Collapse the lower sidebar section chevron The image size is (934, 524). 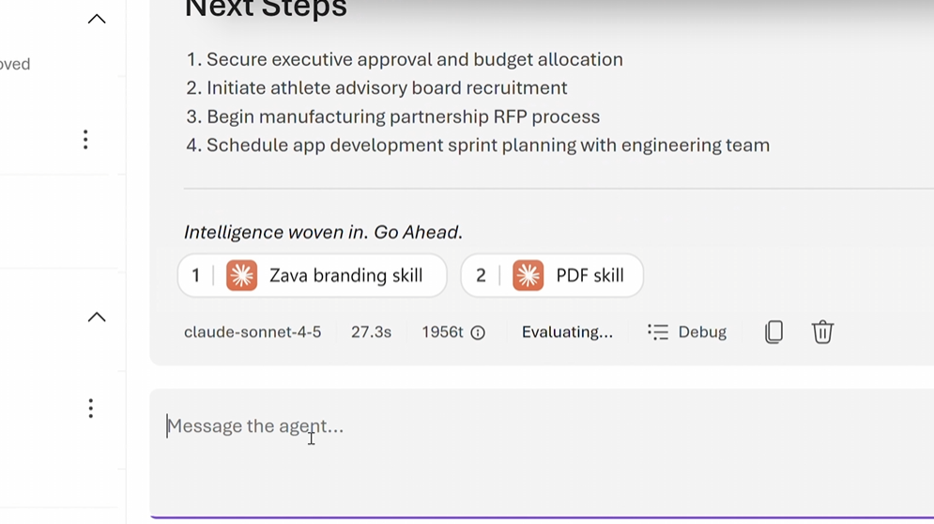coord(97,317)
